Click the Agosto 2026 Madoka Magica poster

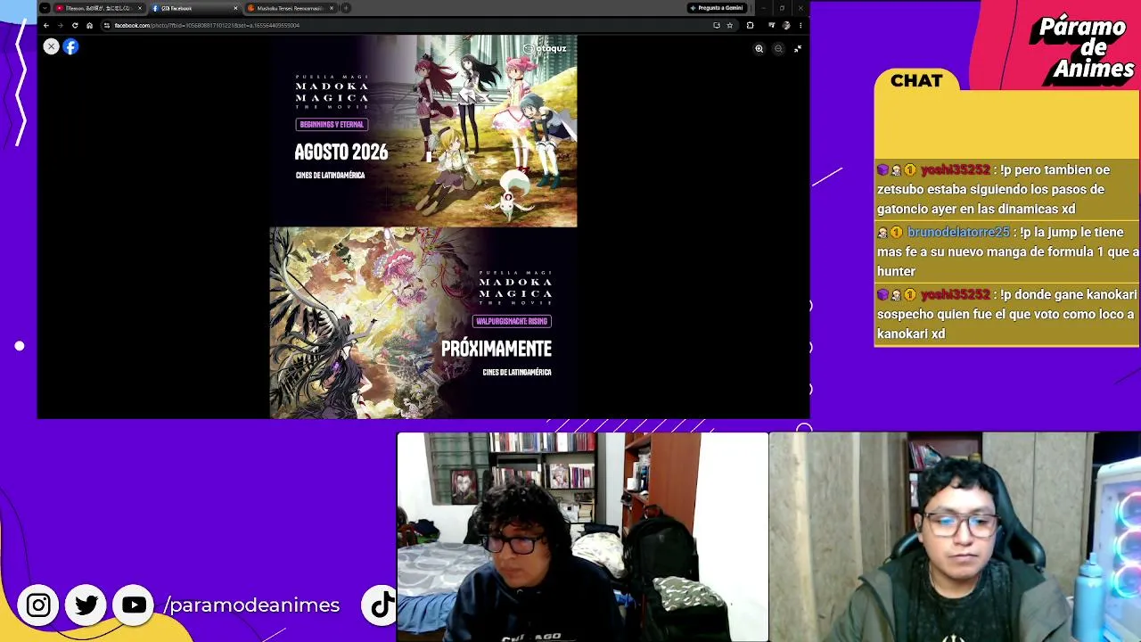[x=423, y=131]
